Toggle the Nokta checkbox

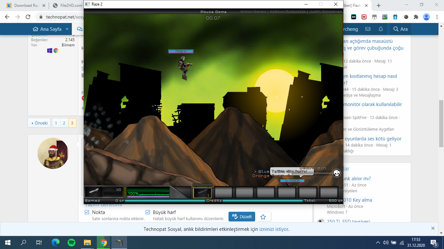point(87,212)
